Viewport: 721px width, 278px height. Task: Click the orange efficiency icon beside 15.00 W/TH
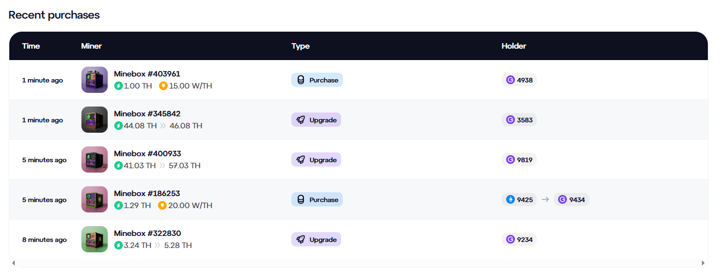pos(163,86)
